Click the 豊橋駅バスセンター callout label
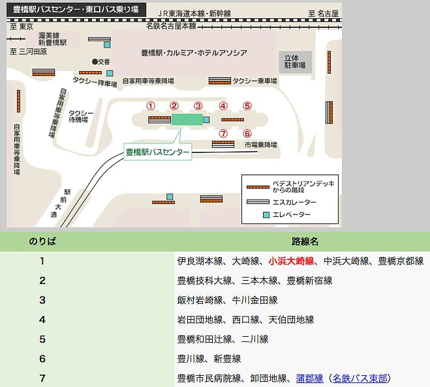 (x=157, y=152)
